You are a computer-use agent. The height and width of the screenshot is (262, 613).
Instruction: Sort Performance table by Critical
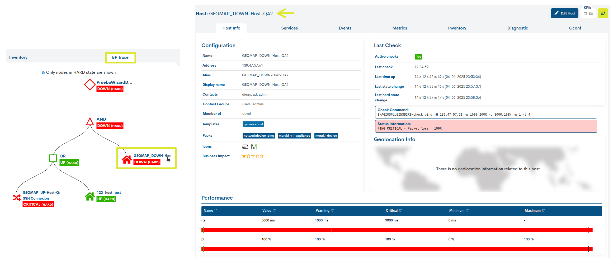[394, 211]
